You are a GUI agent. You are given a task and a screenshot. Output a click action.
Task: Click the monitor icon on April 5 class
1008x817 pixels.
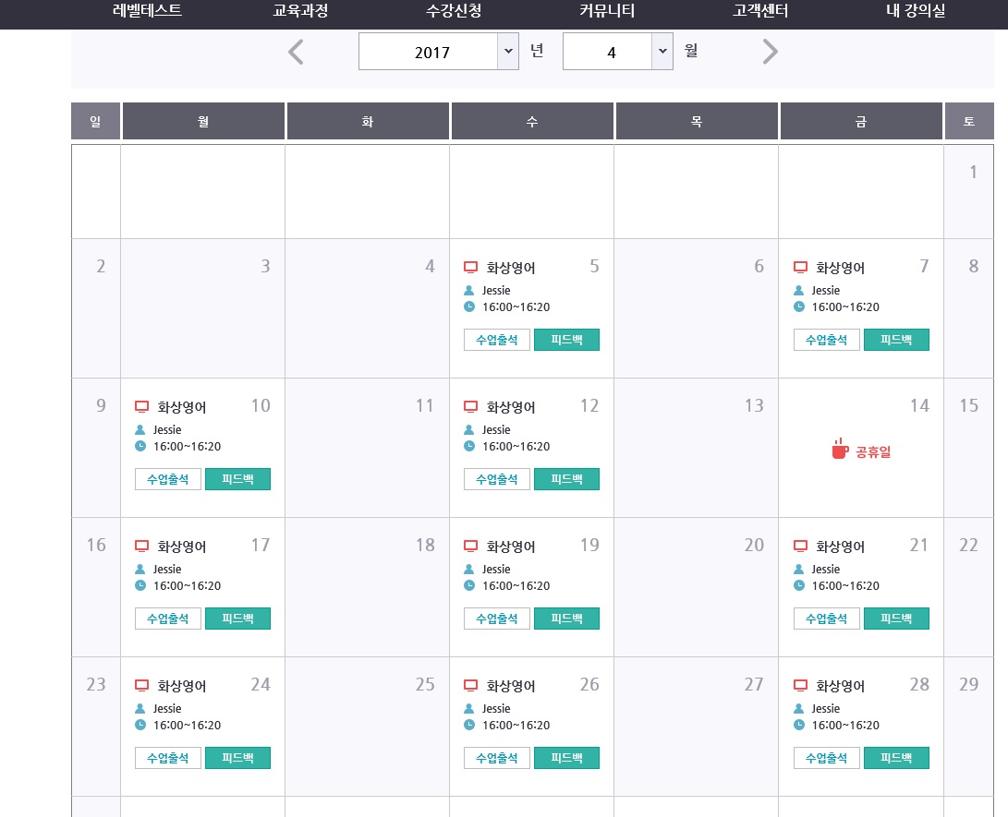pos(470,268)
